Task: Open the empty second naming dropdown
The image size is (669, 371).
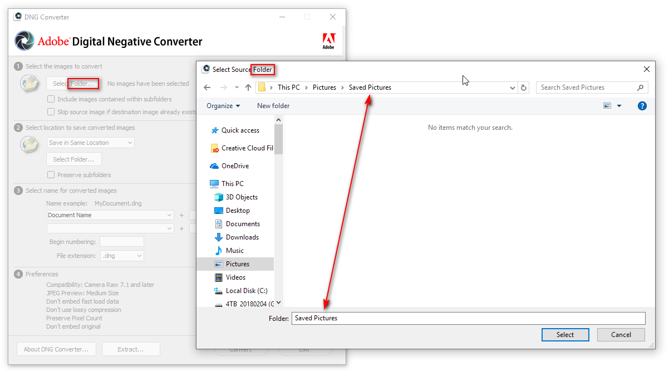Action: coord(110,228)
